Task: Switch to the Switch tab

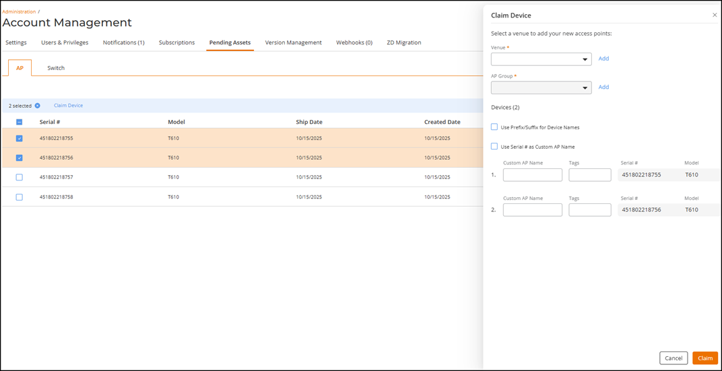Action: 56,68
